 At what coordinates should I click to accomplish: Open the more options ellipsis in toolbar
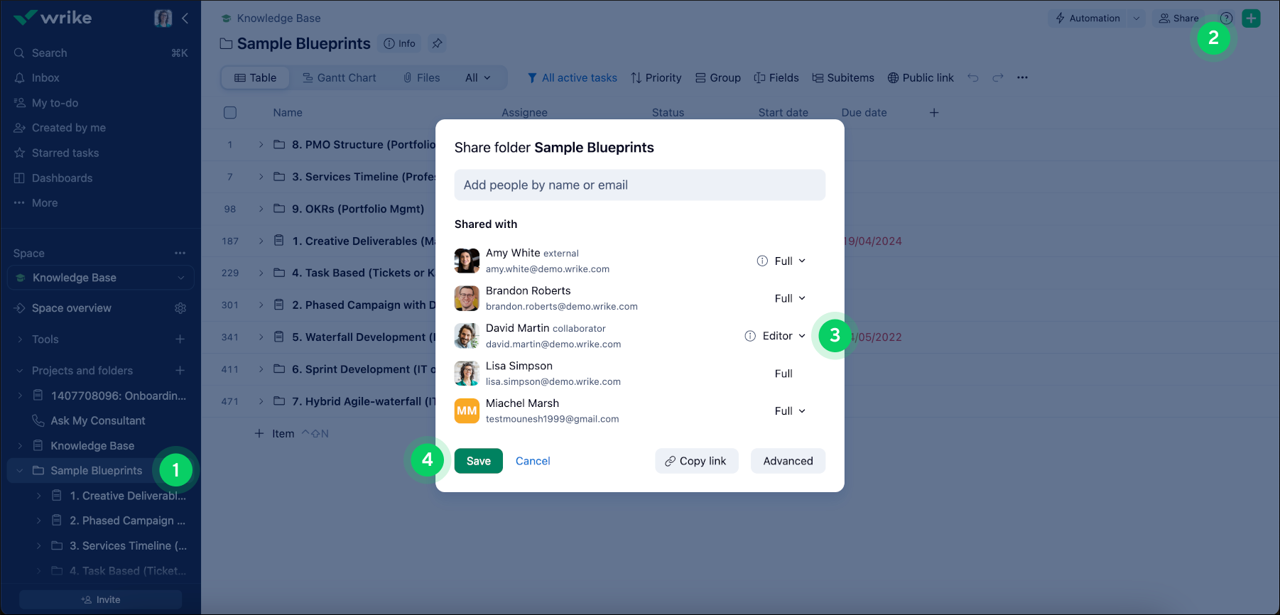(x=1022, y=77)
